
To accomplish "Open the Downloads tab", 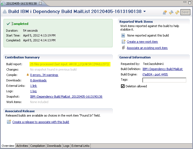I will [x=54, y=146].
